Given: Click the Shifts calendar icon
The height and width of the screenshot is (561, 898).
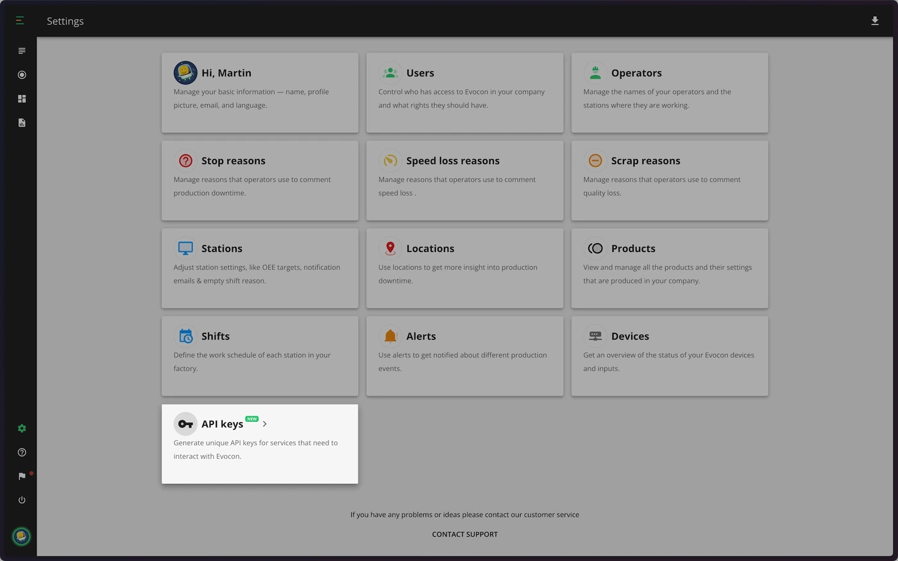Looking at the screenshot, I should 185,336.
